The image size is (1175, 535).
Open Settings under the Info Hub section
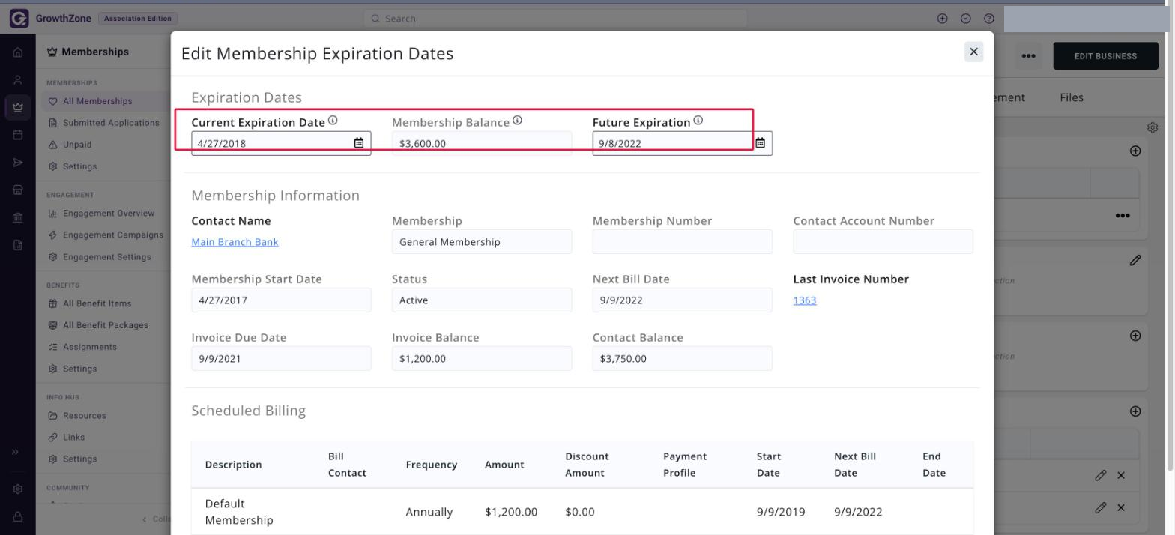coord(79,459)
